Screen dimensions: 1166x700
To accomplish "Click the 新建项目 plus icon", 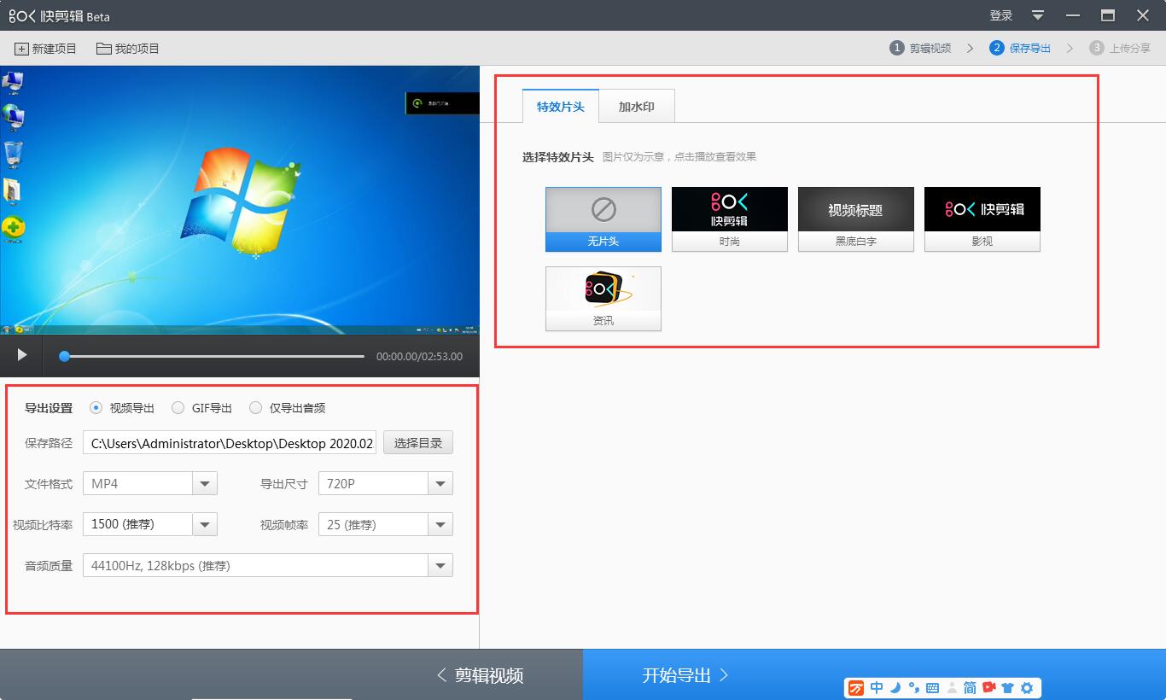I will 21,49.
